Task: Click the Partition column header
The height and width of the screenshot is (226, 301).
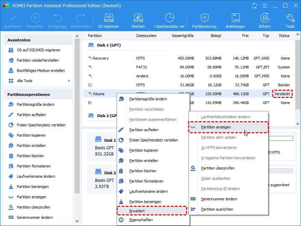Action: (95, 36)
